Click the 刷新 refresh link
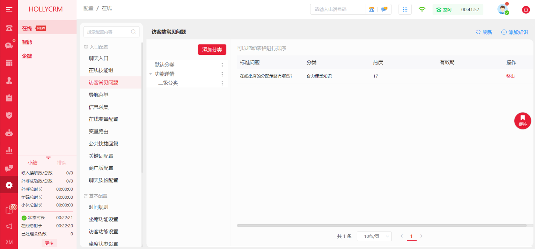535x249 pixels. [484, 32]
